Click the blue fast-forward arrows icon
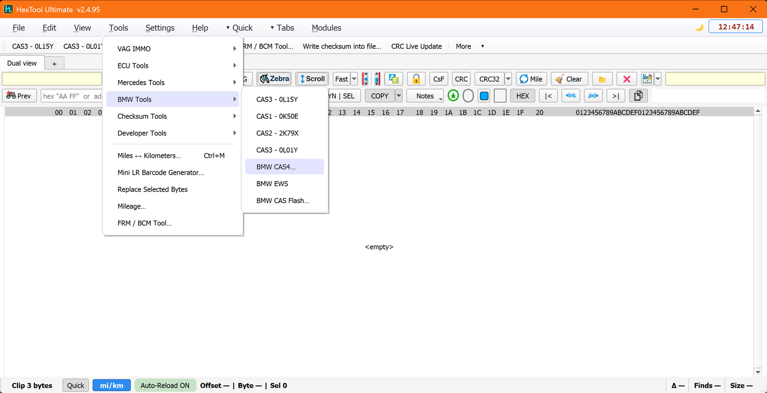Viewport: 767px width, 393px height. [x=593, y=96]
